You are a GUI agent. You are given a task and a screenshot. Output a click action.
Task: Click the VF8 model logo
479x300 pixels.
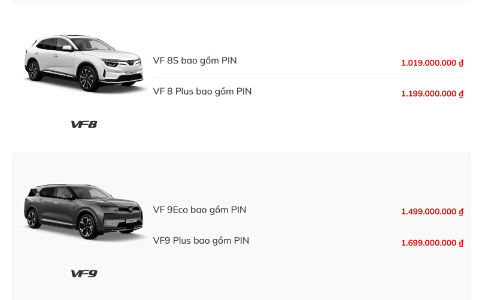(84, 125)
